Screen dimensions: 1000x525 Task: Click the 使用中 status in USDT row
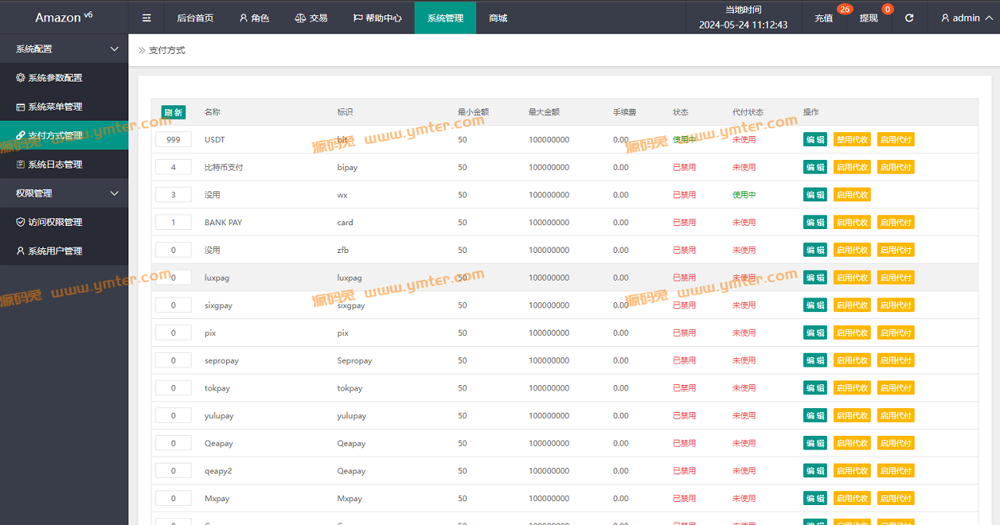pyautogui.click(x=684, y=140)
